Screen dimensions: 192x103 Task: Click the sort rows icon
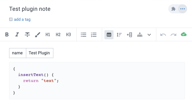click(x=119, y=35)
